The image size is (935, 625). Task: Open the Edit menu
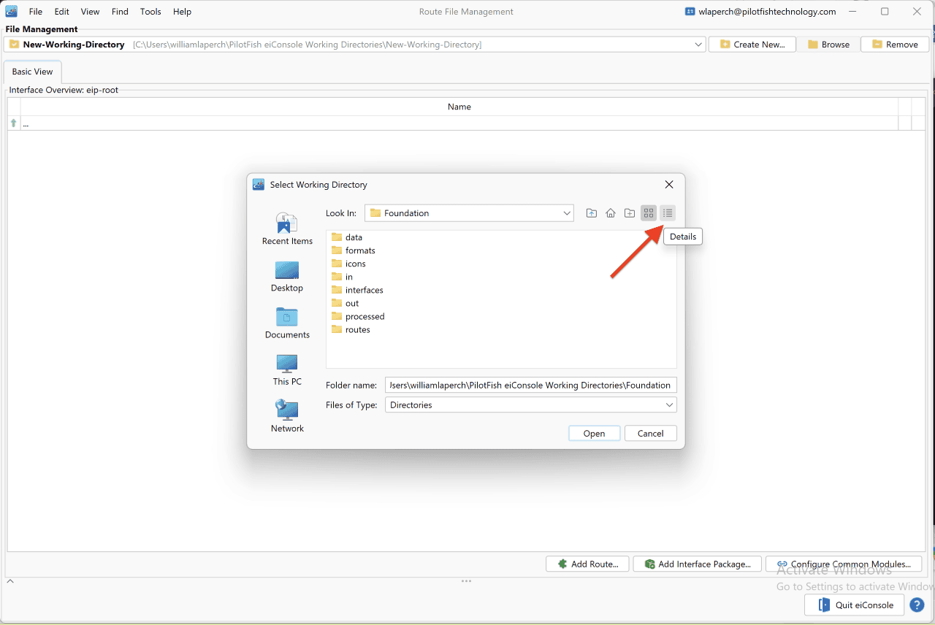tap(62, 12)
